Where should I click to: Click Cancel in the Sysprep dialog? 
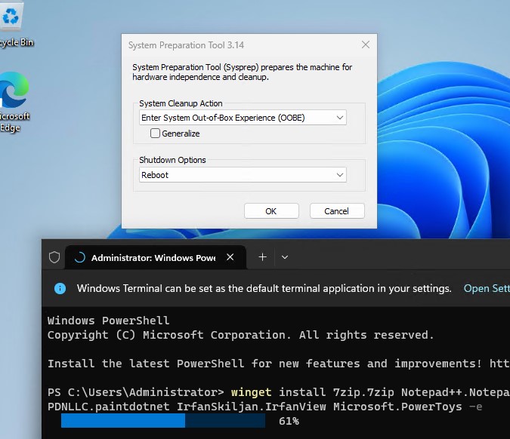pyautogui.click(x=337, y=211)
